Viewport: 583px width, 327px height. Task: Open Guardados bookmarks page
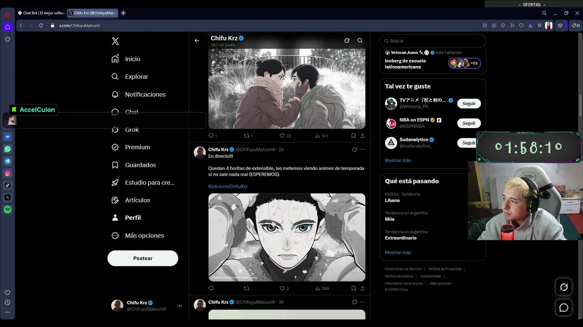coord(134,165)
